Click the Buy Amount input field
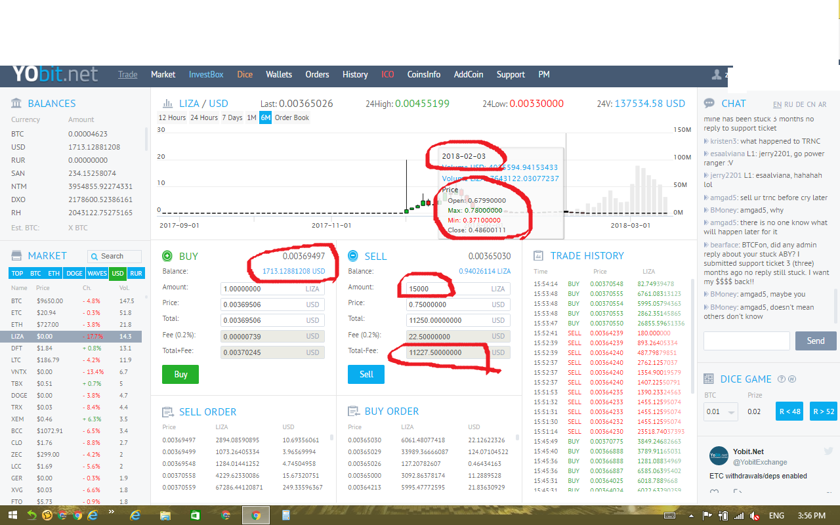The width and height of the screenshot is (840, 525). click(273, 289)
